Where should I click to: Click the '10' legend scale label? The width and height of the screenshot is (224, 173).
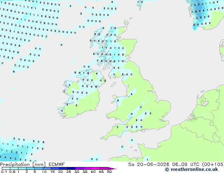tap(44, 172)
